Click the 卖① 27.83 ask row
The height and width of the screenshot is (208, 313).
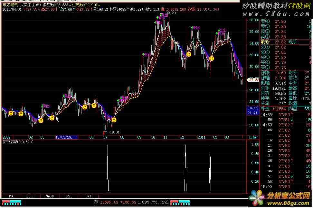[286, 37]
